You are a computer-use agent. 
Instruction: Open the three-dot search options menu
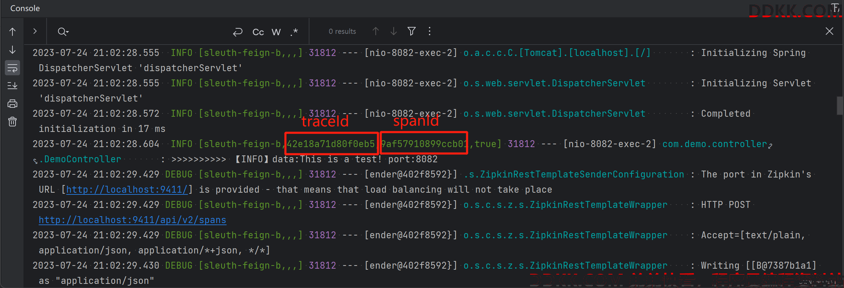[430, 31]
